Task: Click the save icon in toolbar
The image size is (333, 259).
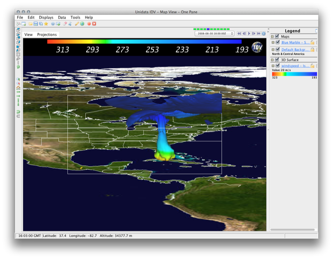Action: pos(36,24)
